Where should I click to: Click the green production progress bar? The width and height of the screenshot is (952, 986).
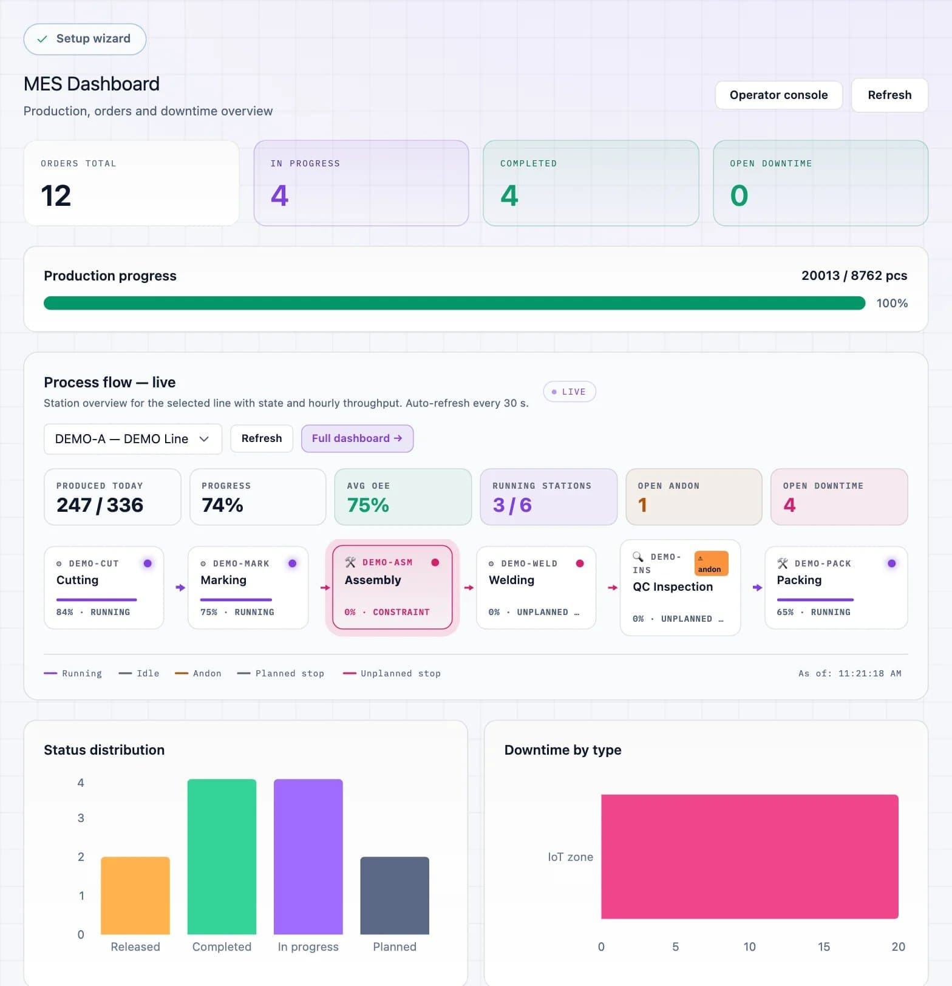454,303
